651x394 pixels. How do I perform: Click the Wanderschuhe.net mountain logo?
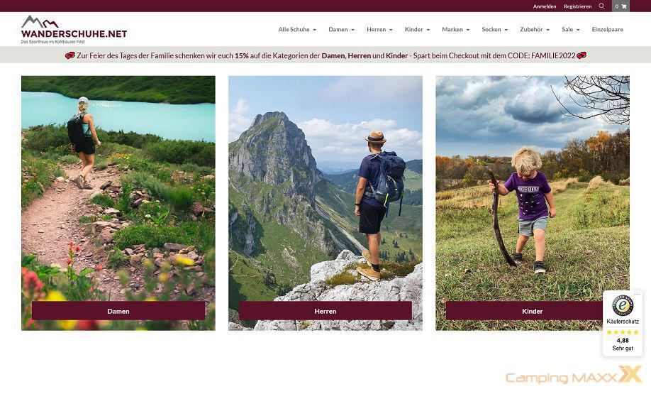point(74,30)
